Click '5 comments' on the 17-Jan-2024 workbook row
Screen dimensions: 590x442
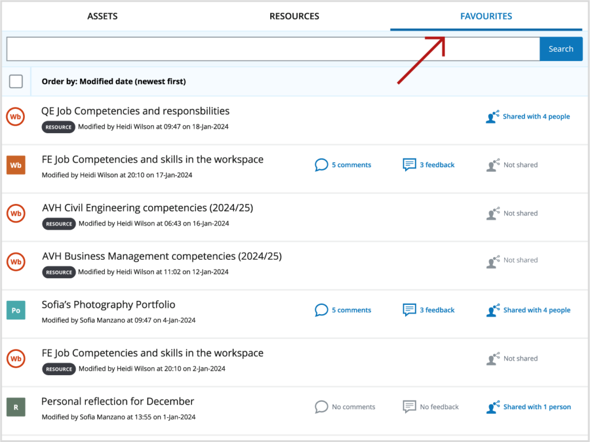click(351, 165)
